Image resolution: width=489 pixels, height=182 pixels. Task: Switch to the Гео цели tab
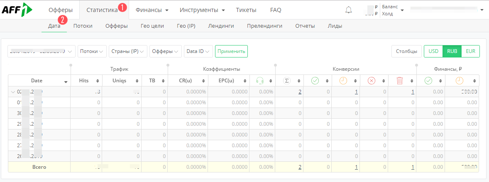pyautogui.click(x=152, y=26)
